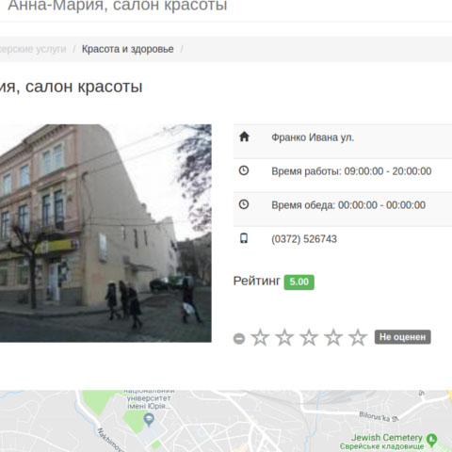Click the clock icon beside Время работы

pos(244,170)
